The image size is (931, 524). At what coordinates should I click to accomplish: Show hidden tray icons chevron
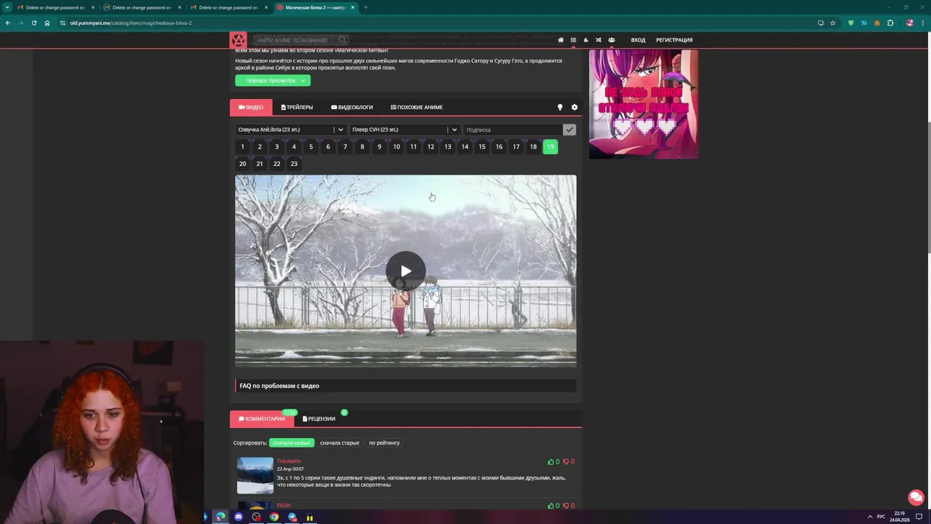(870, 517)
